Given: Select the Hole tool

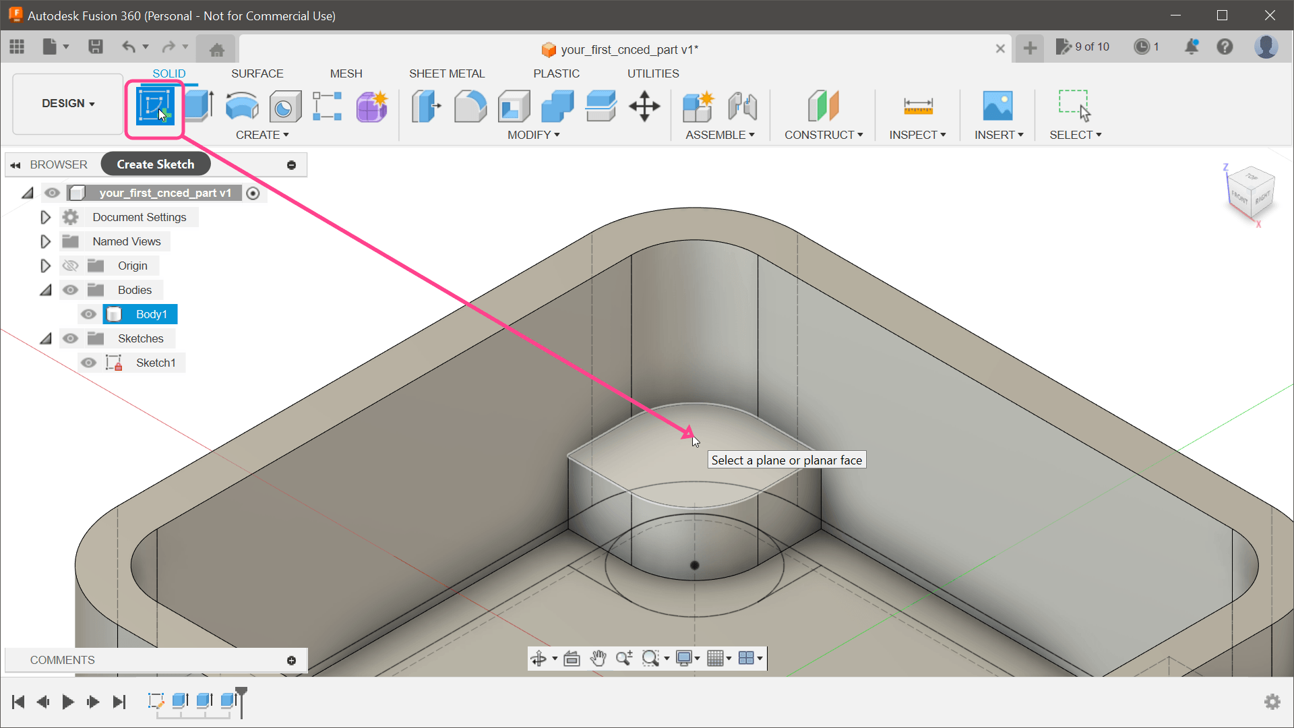Looking at the screenshot, I should (x=285, y=107).
